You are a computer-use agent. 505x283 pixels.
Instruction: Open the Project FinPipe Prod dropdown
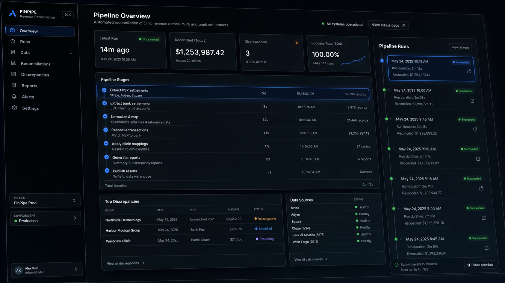click(x=45, y=200)
